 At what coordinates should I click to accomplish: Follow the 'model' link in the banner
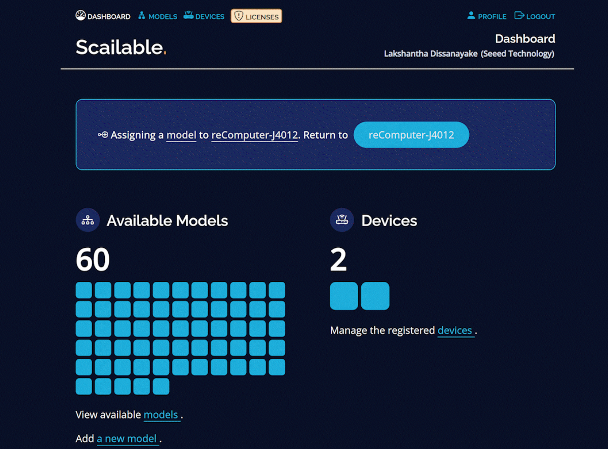tap(181, 135)
